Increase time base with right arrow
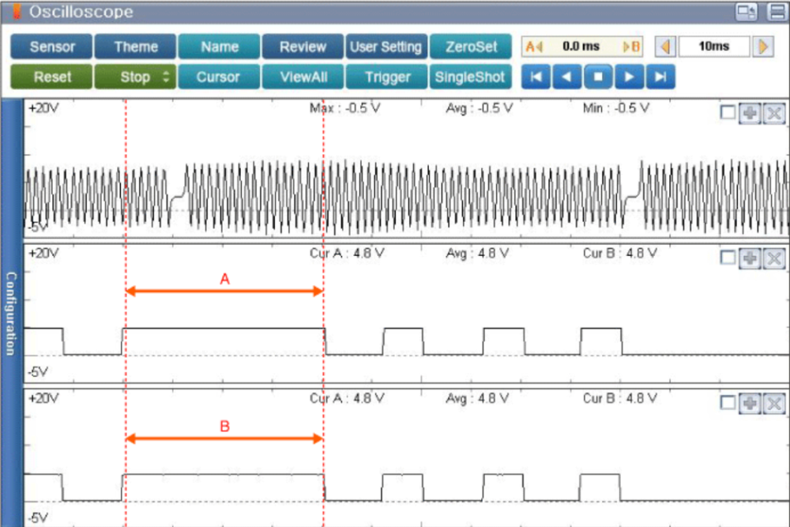 tap(762, 47)
